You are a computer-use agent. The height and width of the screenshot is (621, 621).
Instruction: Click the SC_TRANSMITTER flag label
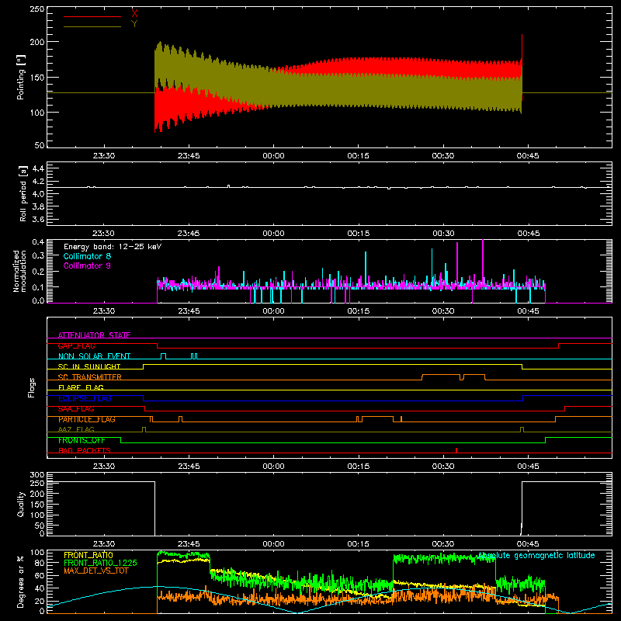tap(90, 377)
